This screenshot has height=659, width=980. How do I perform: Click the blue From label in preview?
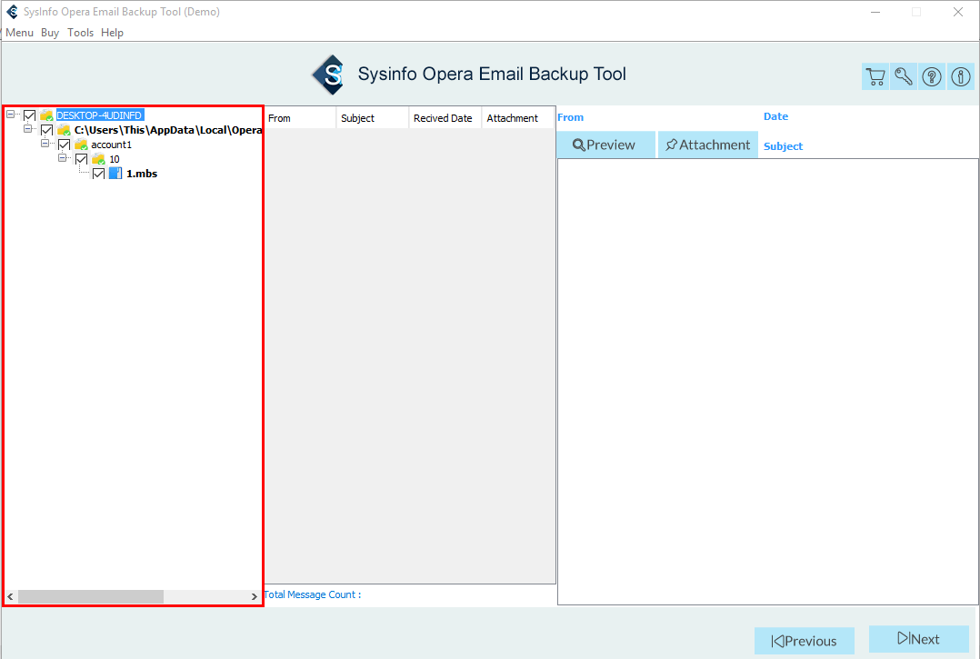click(x=570, y=117)
